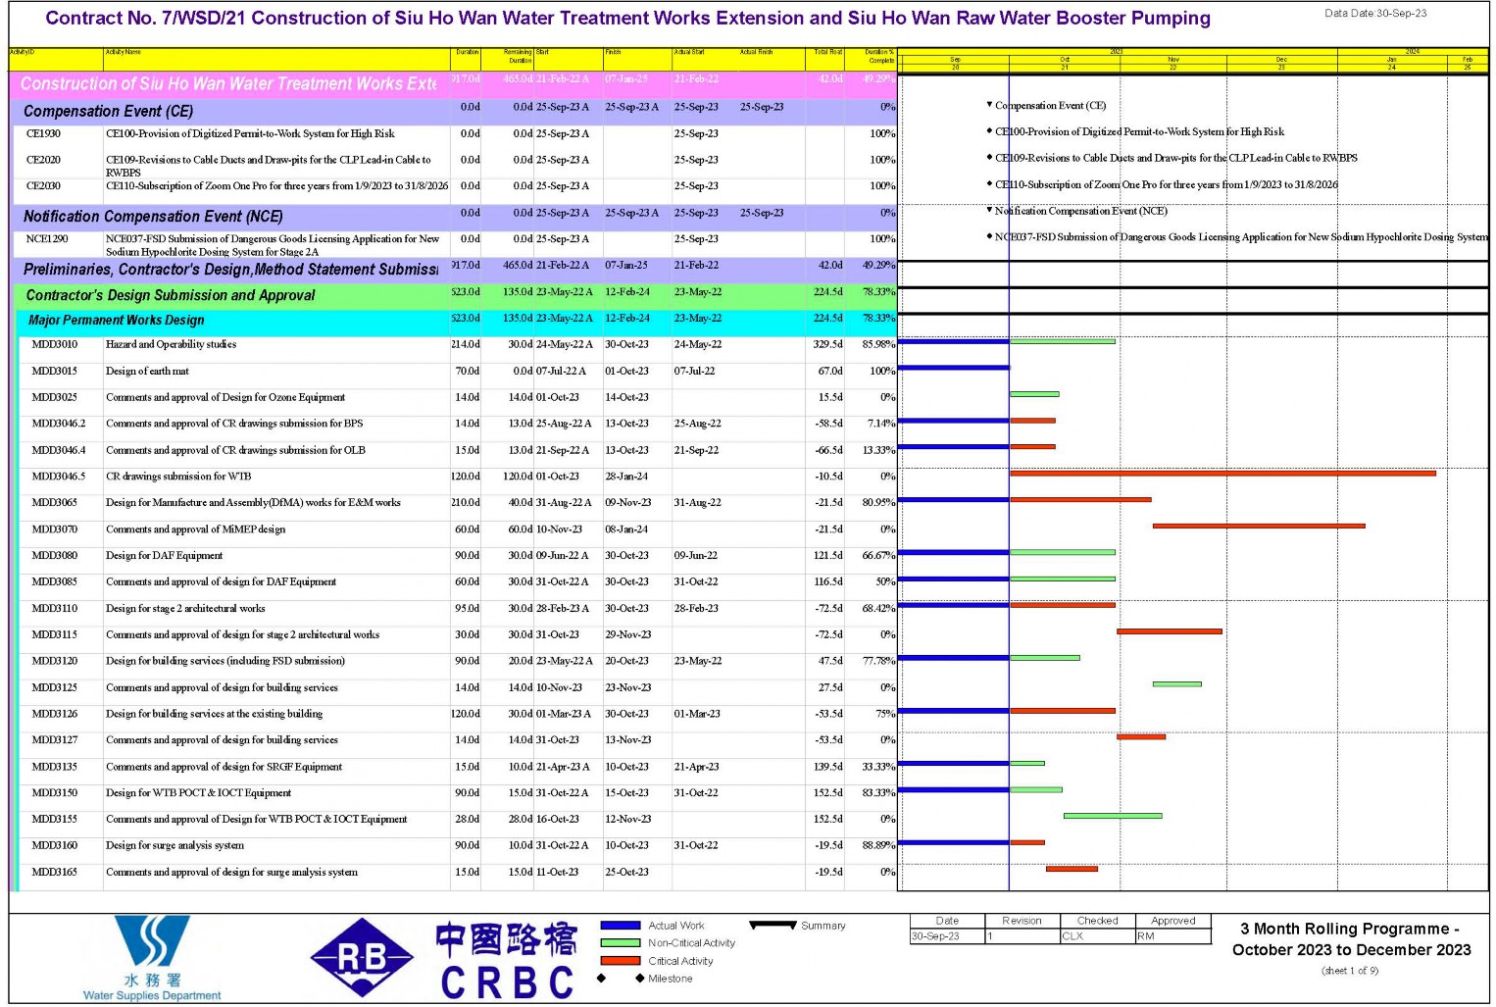Screen dimensions: 1496x1007
Task: Select activity ID NCE1290
Action: (47, 239)
